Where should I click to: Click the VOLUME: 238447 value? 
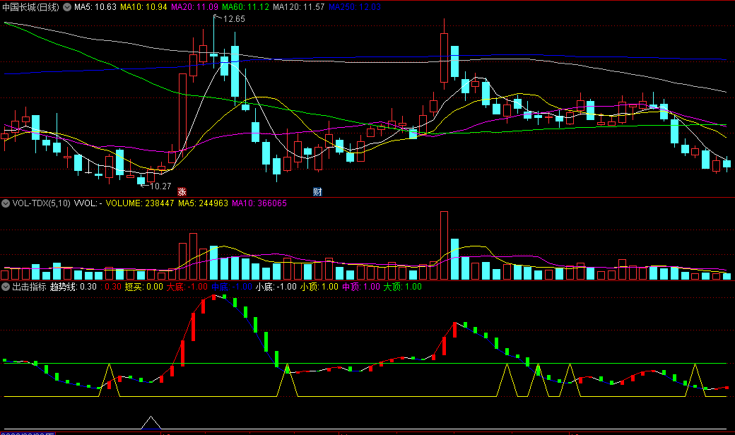140,203
